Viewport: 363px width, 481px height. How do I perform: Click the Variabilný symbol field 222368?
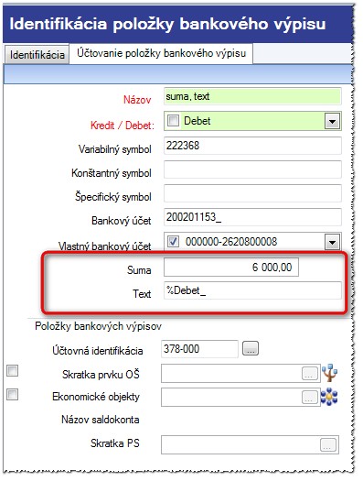tap(252, 146)
